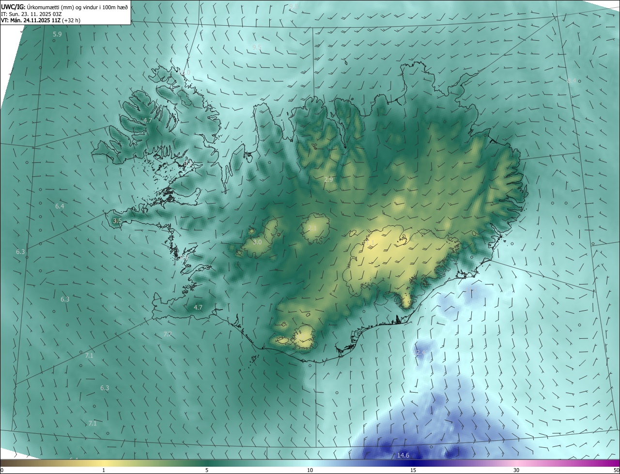Click the 4.7 value on the Westfjords peninsula
620x474 pixels.
(147, 120)
